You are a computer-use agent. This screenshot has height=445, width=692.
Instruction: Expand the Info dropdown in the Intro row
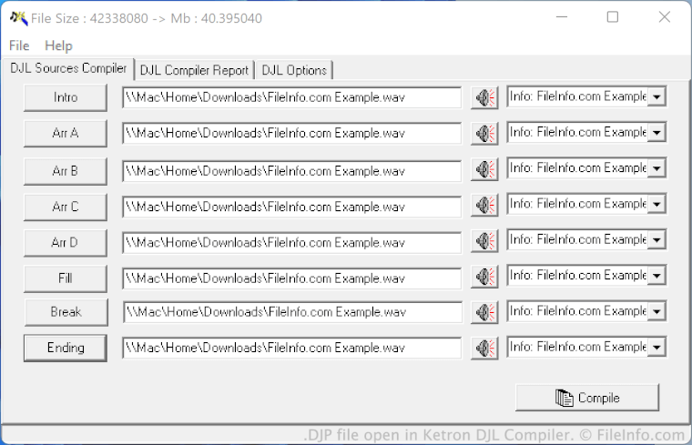point(656,96)
